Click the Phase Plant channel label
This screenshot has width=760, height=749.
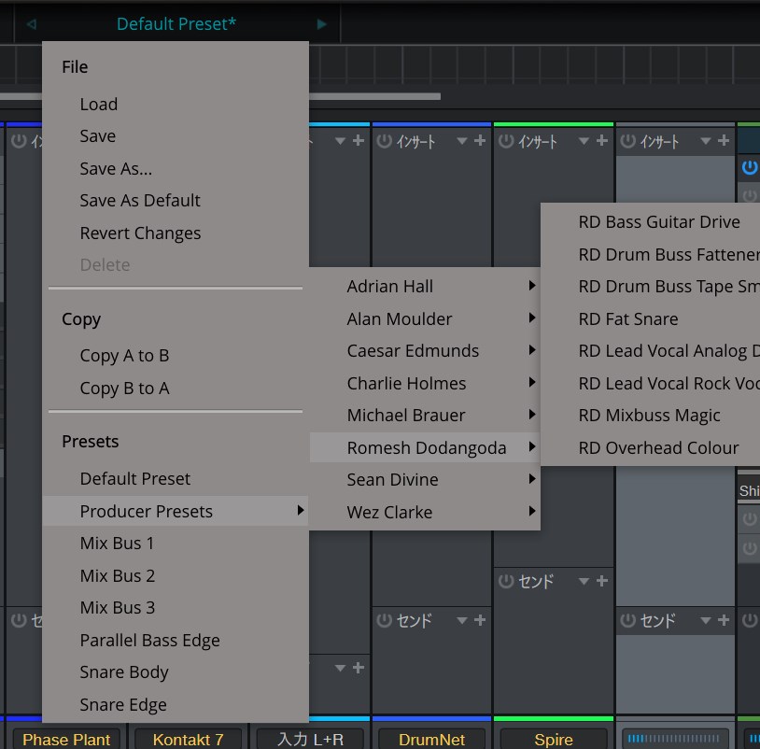click(x=66, y=739)
